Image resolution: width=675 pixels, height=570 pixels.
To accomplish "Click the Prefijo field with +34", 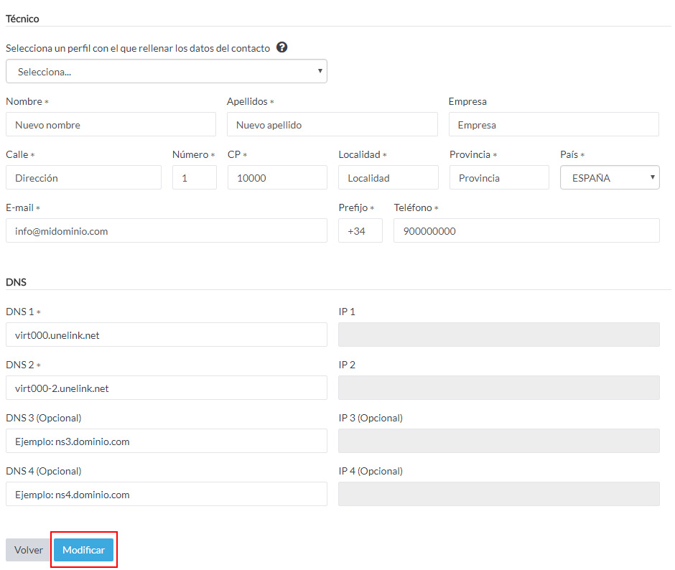I will 360,231.
